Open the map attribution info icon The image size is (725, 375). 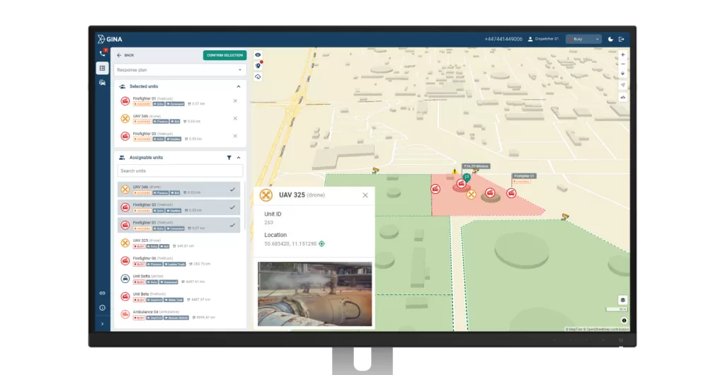point(624,321)
